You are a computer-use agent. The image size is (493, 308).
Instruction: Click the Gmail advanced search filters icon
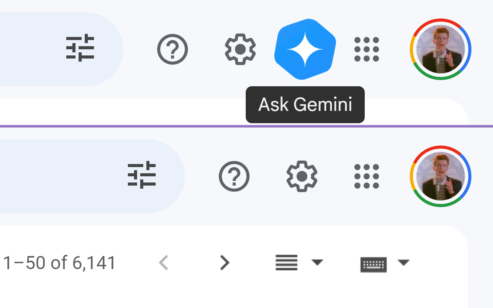80,49
